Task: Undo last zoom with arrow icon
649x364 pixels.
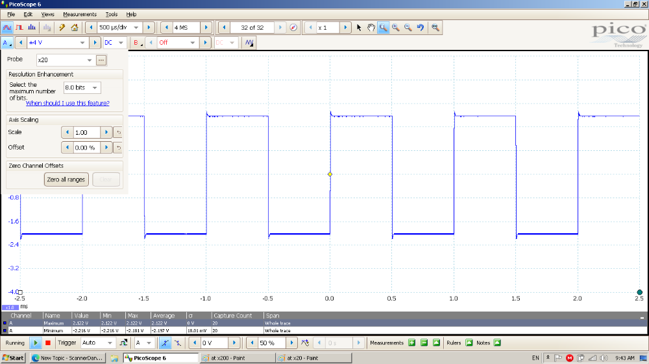Action: coord(421,28)
